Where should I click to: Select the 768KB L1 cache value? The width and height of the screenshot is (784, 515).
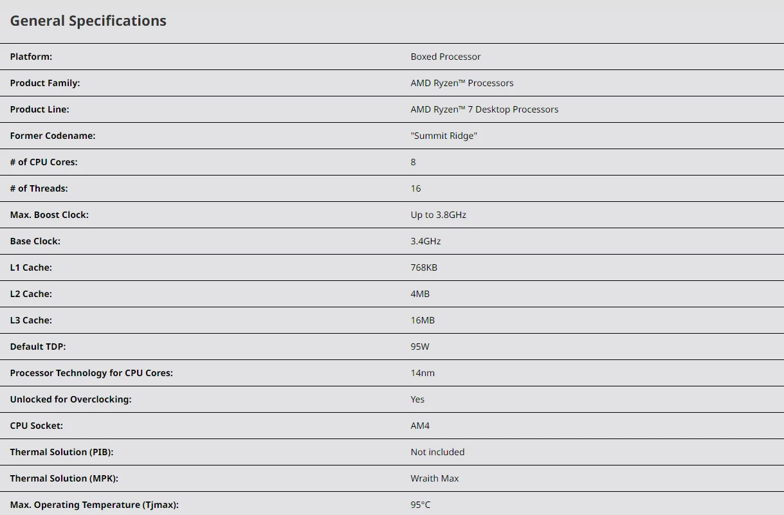tap(424, 267)
